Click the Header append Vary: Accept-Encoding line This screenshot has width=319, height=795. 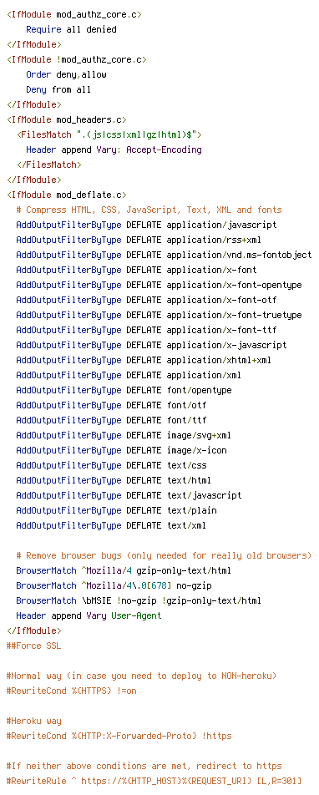114,149
